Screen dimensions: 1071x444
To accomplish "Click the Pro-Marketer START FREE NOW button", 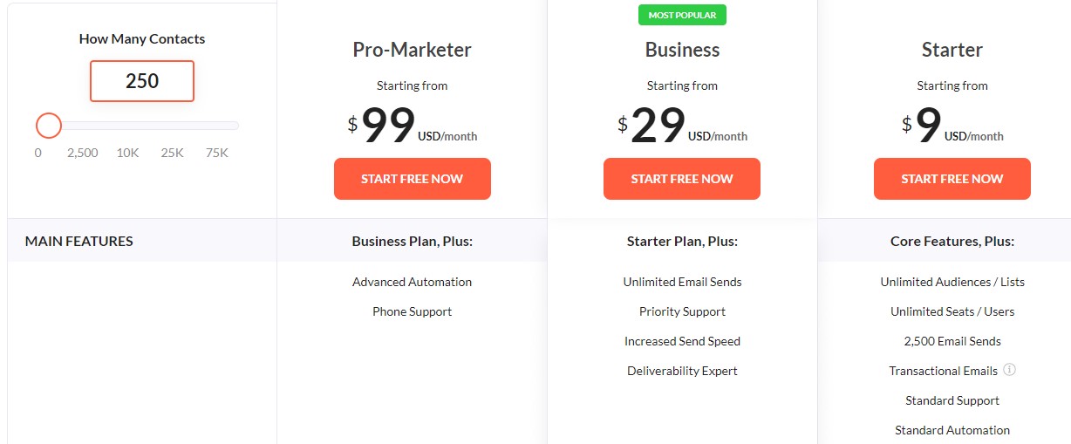I will [413, 179].
